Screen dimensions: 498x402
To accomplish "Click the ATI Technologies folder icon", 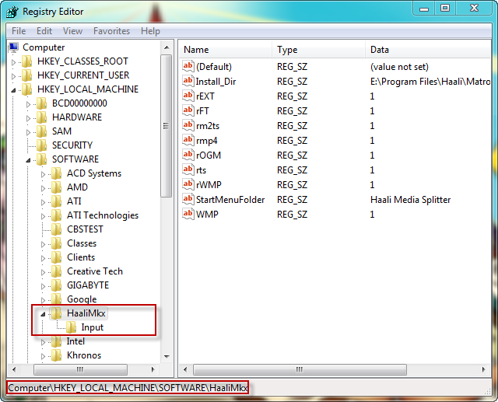I will (57, 215).
